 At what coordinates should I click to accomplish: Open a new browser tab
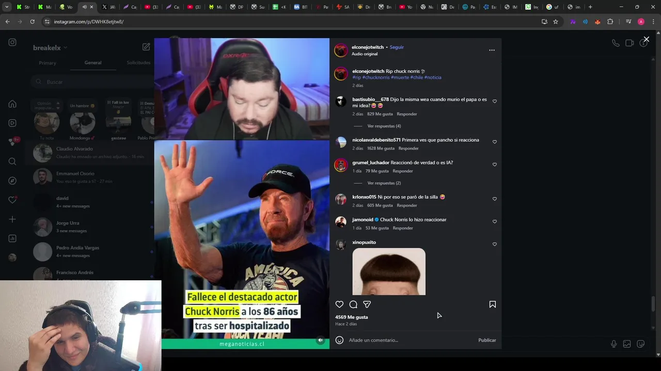[x=590, y=7]
